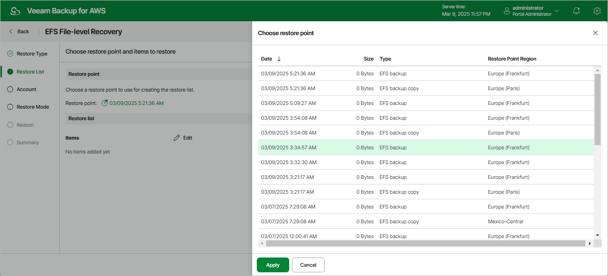
Task: Click the Apply button
Action: tap(273, 265)
